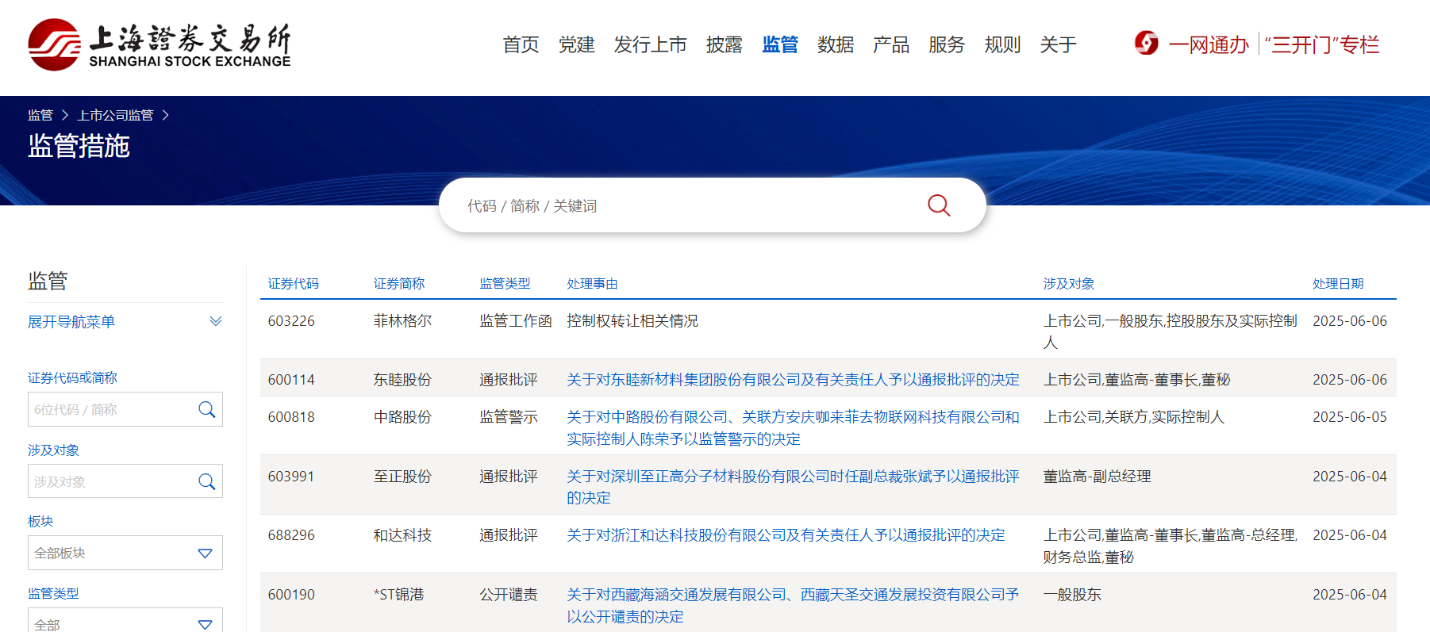Open 浙江和达科技 通报批评 decision link

(x=785, y=535)
